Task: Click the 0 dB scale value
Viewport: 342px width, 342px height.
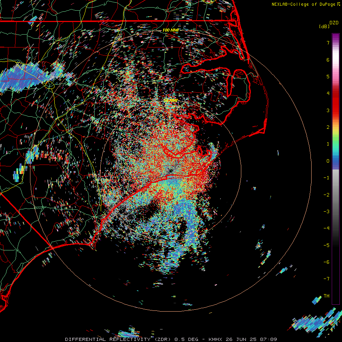Action: pos(328,161)
